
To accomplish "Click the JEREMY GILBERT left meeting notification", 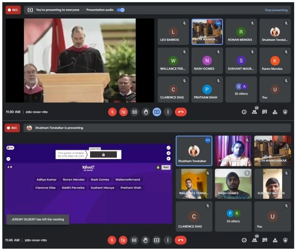I will [38, 220].
